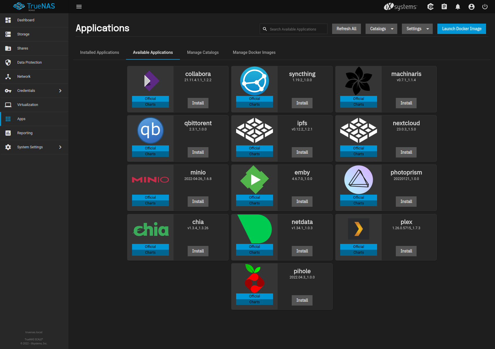Open the Manage Catalogs tab
Viewport: 495px width, 349px height.
pos(203,52)
